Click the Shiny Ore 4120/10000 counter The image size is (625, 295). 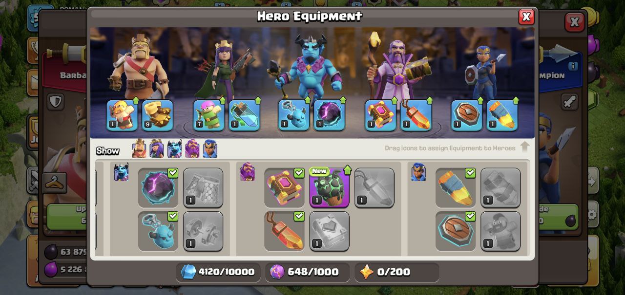[218, 272]
